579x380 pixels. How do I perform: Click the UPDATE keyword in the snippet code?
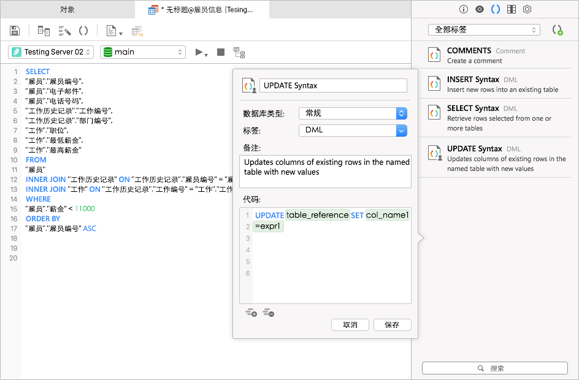click(269, 216)
